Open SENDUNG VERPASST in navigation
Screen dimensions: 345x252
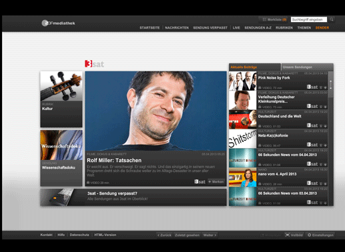[210, 28]
